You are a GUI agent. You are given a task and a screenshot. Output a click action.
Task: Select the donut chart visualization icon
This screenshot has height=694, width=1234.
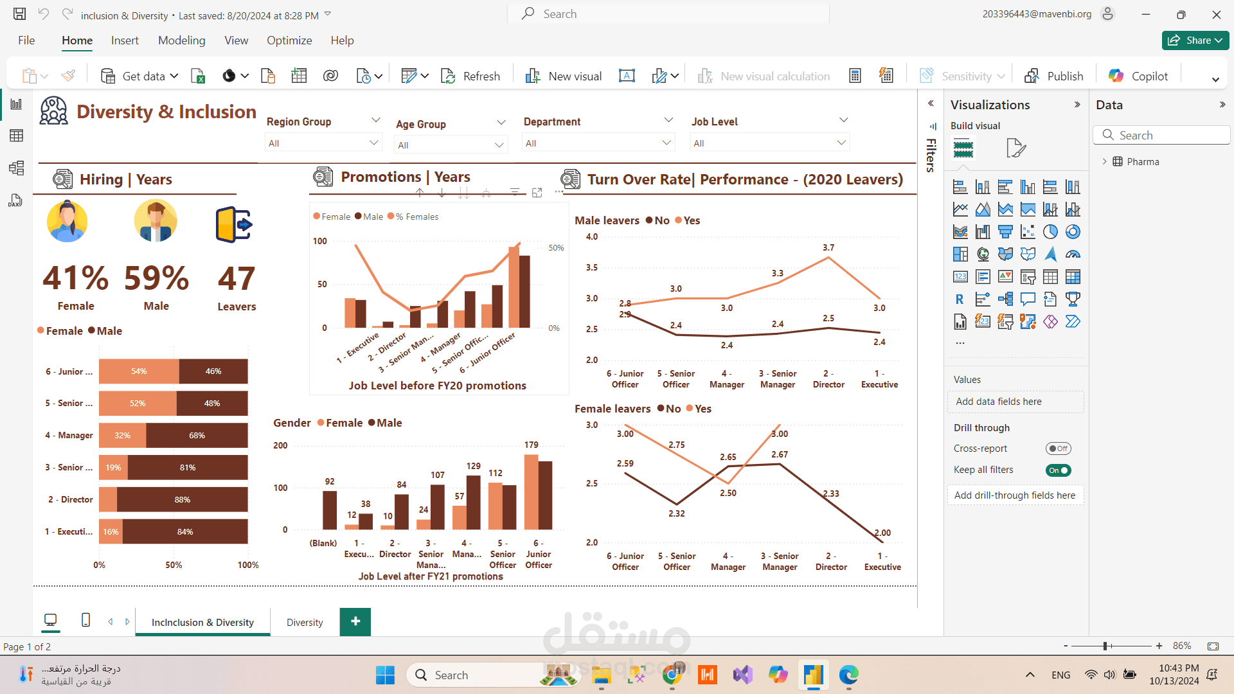coord(1073,232)
